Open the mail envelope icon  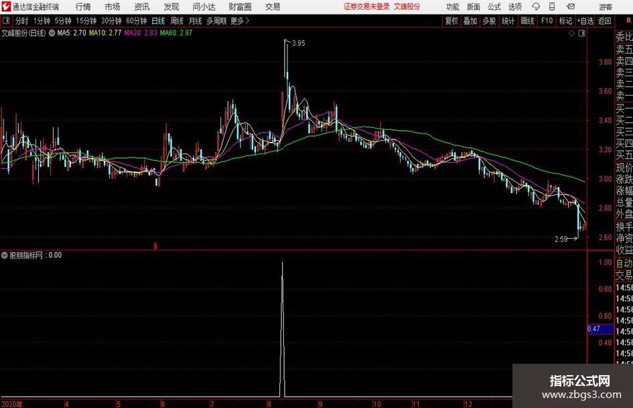pos(571,7)
